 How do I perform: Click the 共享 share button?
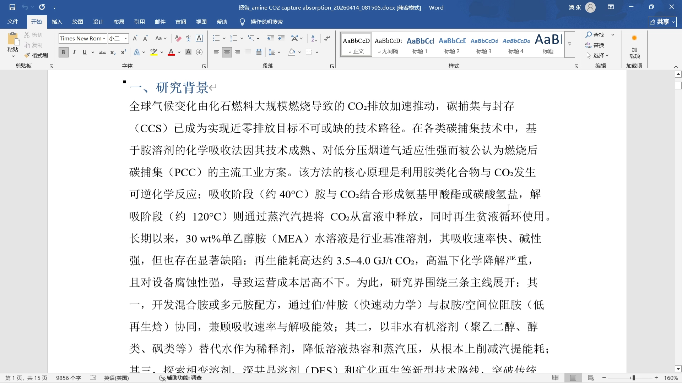click(662, 22)
